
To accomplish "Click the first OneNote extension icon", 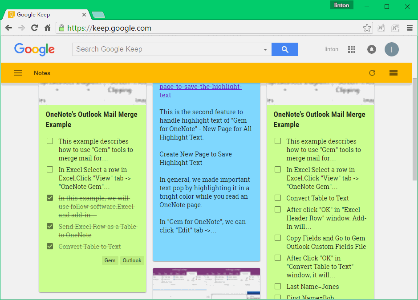I will [x=381, y=28].
